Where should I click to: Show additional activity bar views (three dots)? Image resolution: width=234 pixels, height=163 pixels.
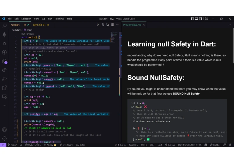coord(4,105)
